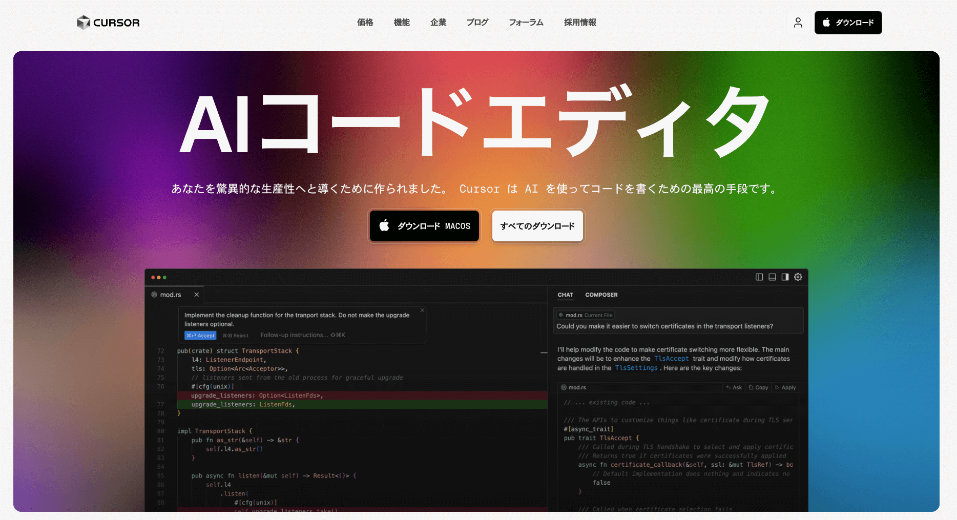Open the 機能 features page

402,23
